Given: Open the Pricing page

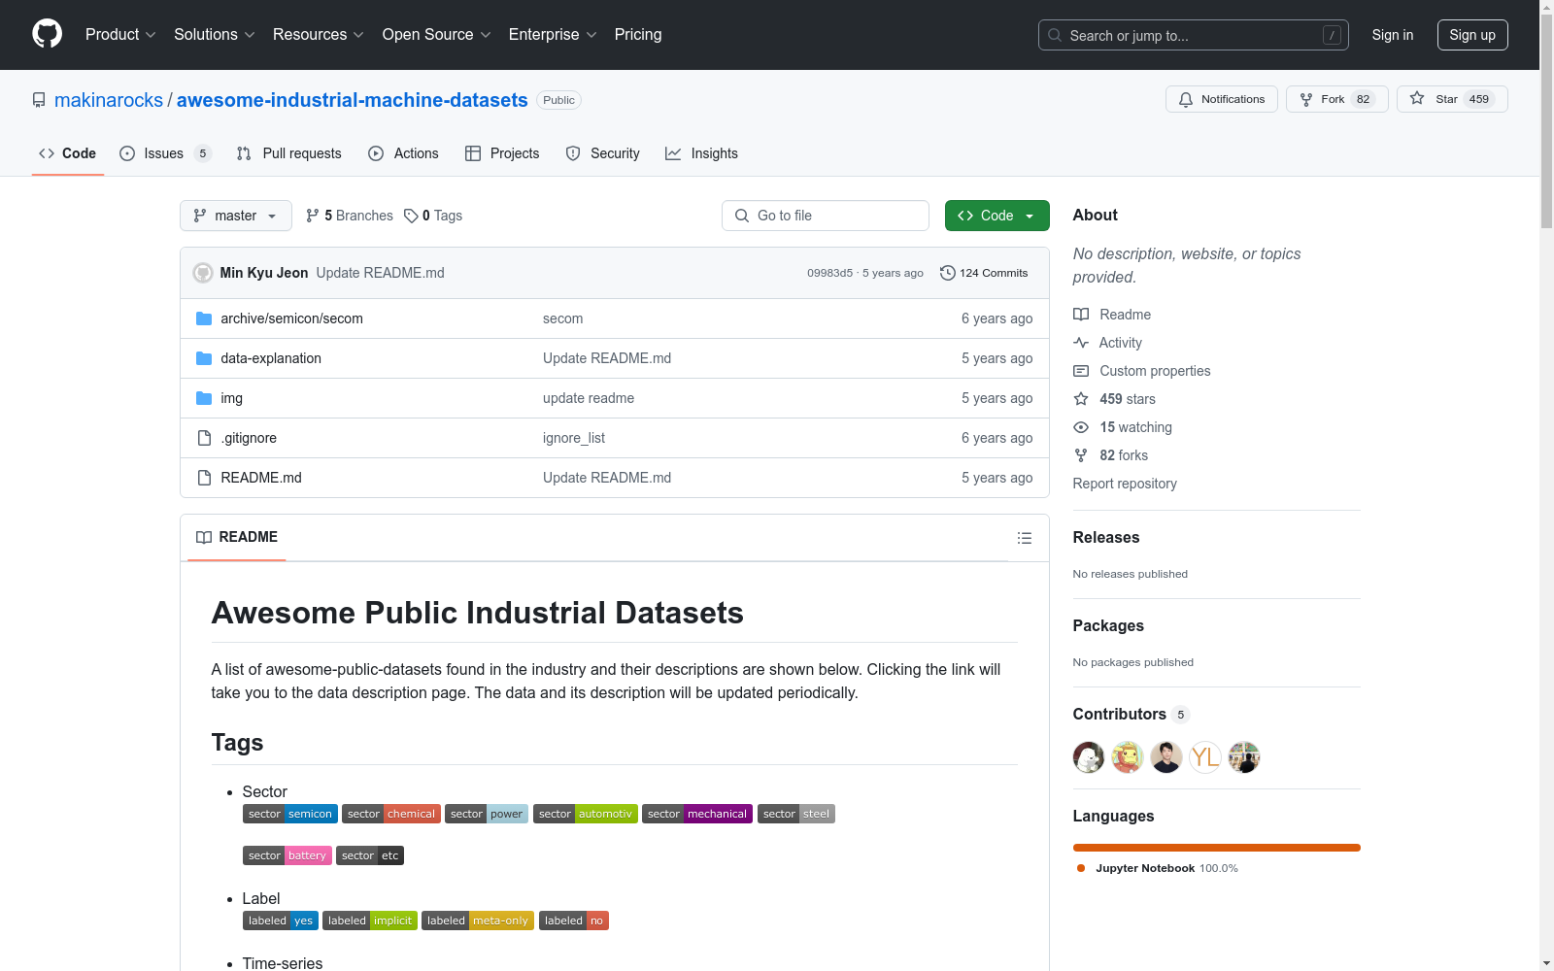Looking at the screenshot, I should coord(638,35).
